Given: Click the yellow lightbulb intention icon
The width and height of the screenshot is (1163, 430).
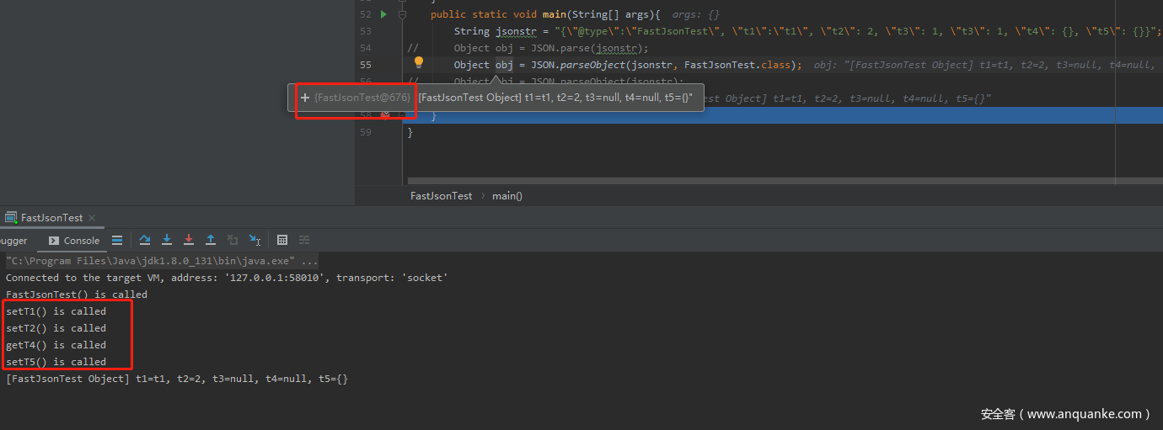Looking at the screenshot, I should (x=418, y=62).
